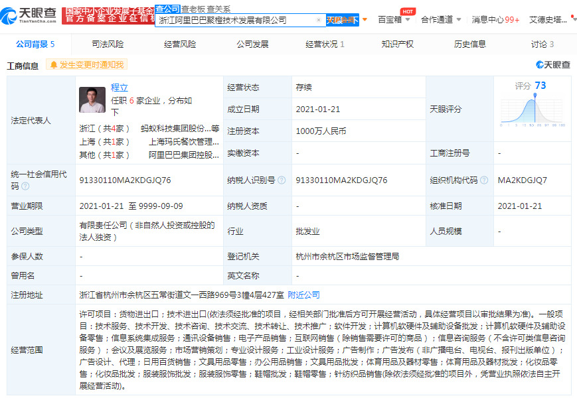Open the 天眼评分 score chart

tap(533, 110)
